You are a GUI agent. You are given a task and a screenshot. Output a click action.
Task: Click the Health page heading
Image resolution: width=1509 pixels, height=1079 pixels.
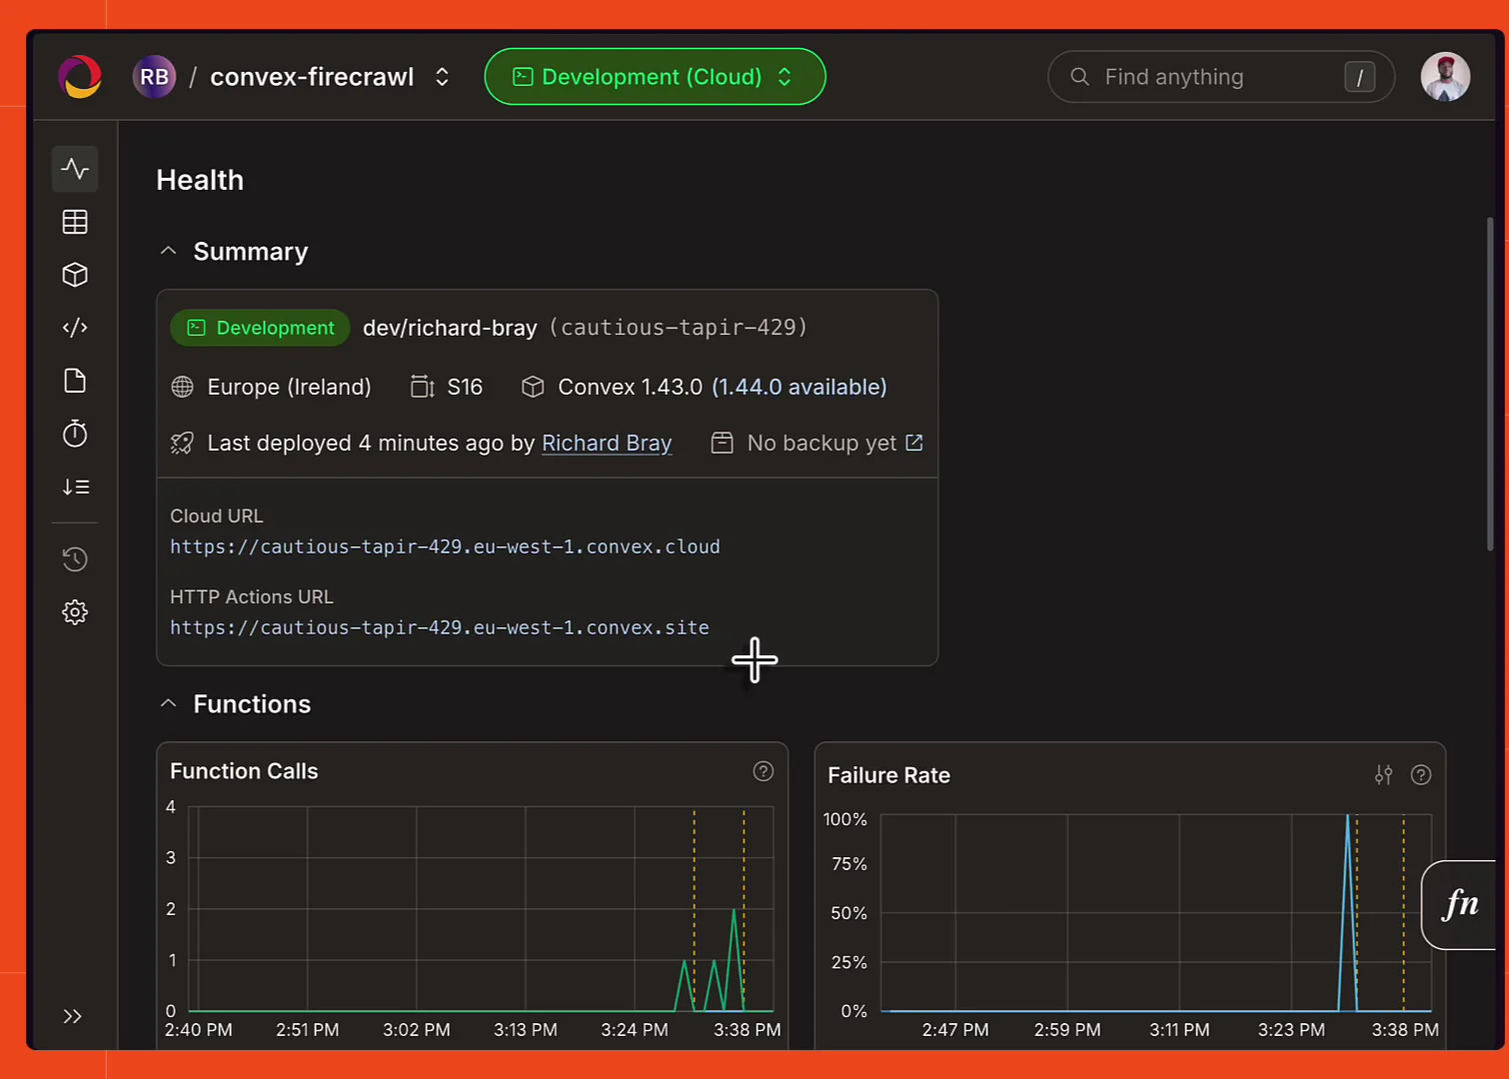point(200,180)
